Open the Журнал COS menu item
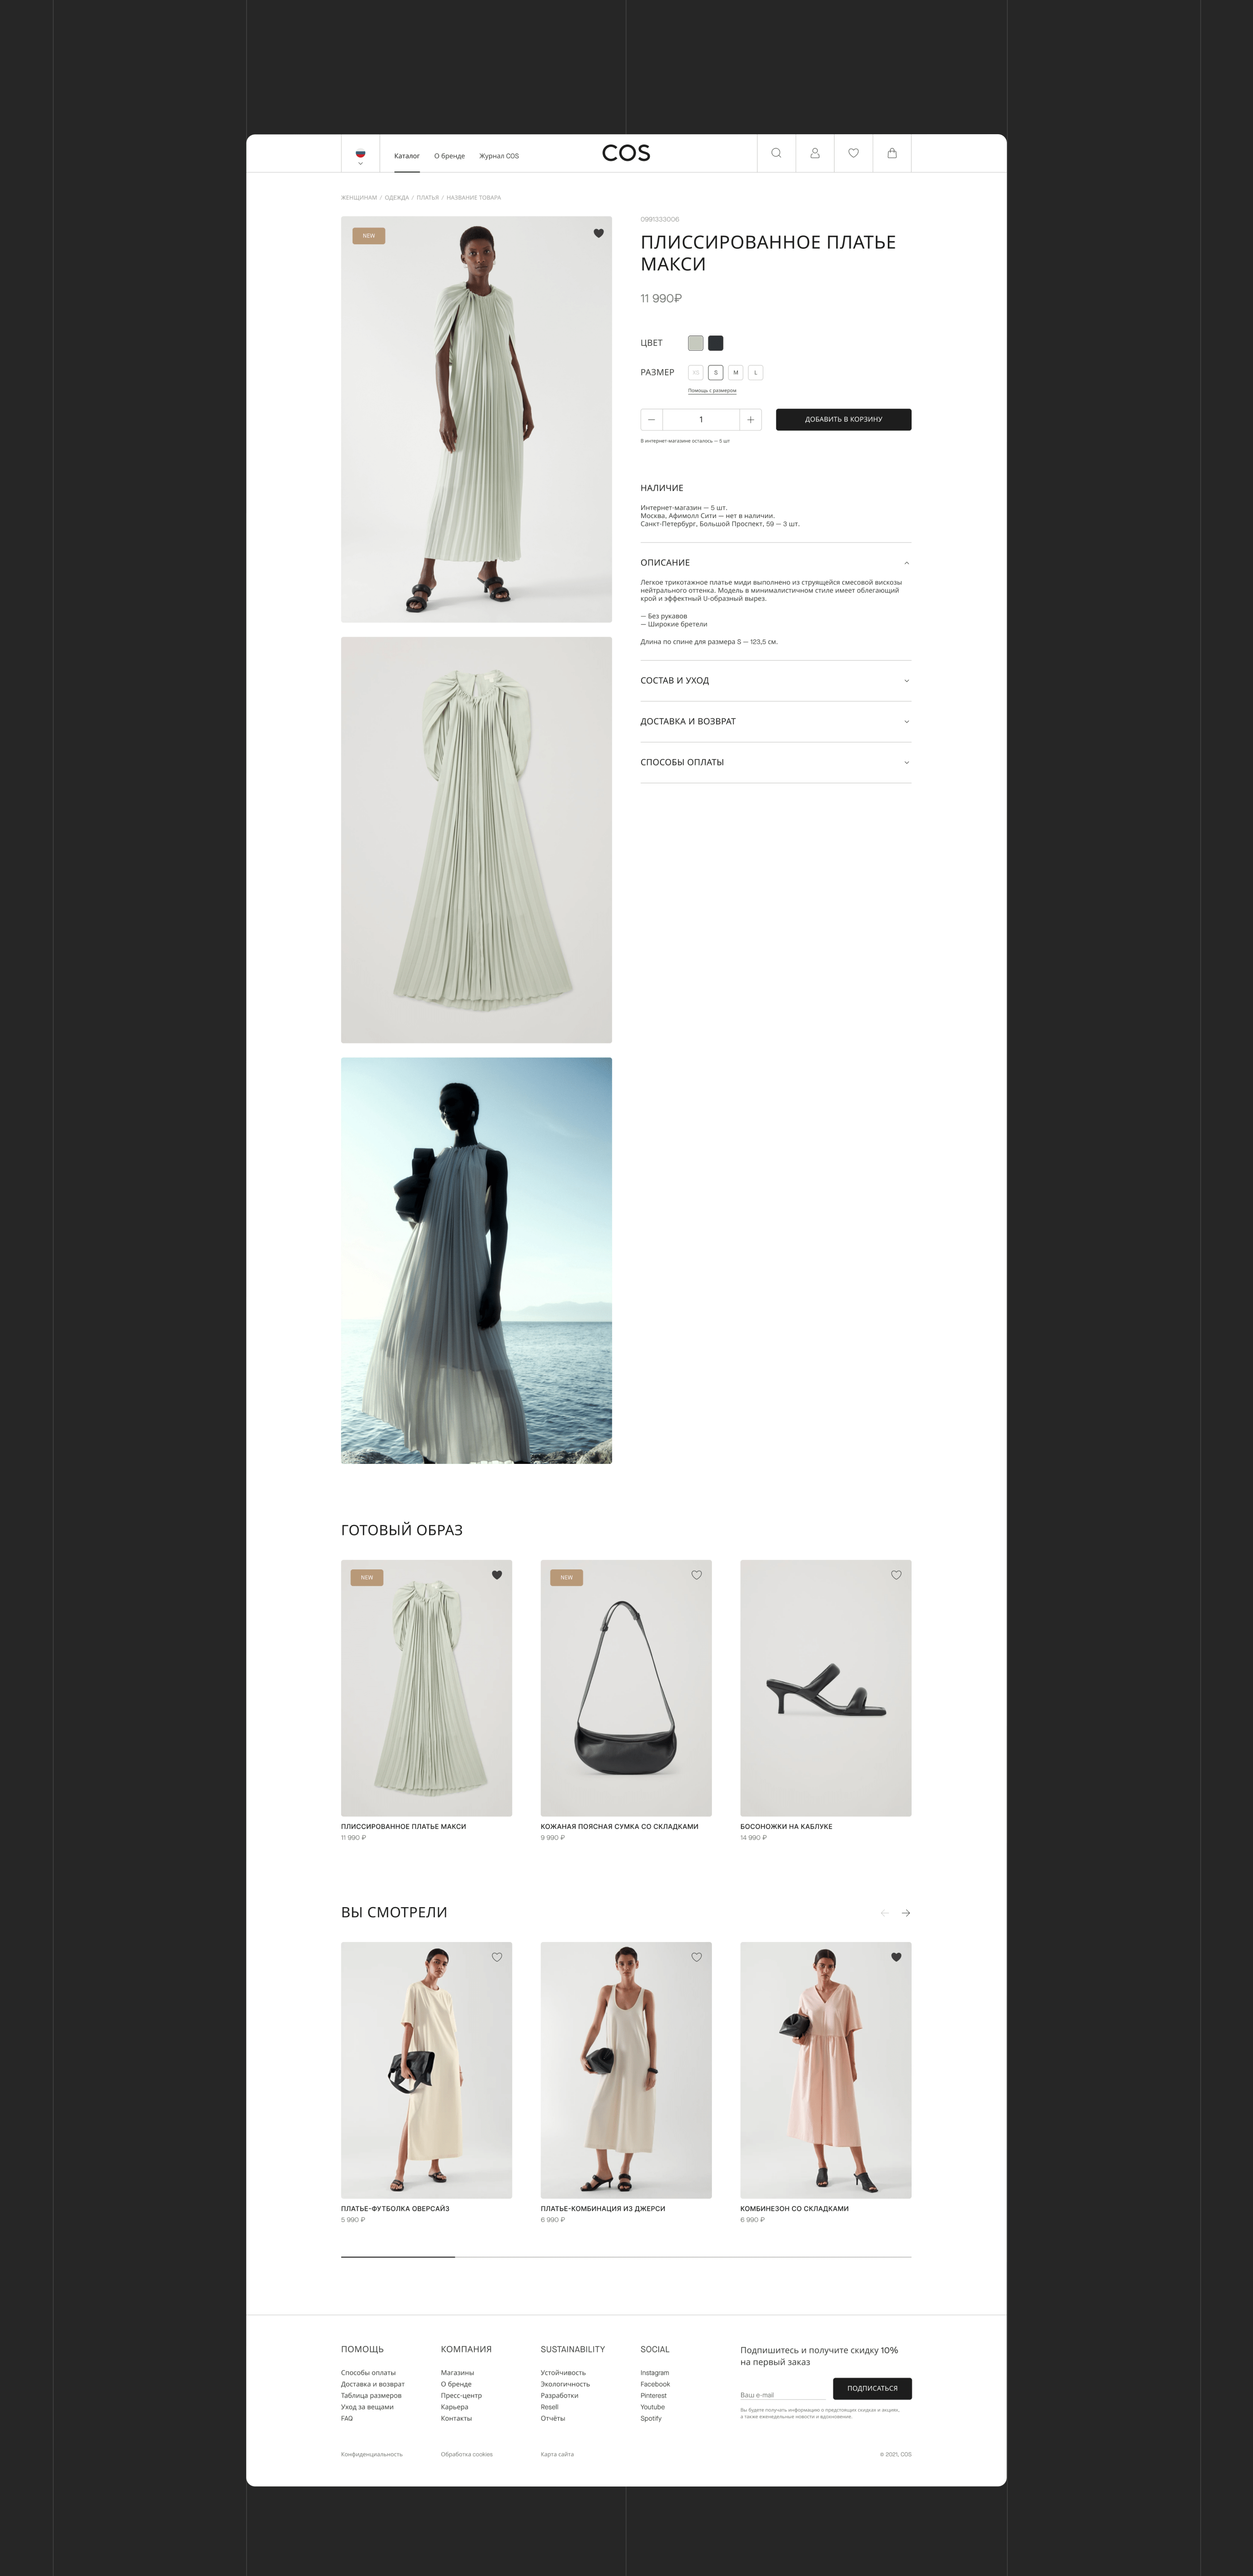The image size is (1253, 2576). click(498, 156)
